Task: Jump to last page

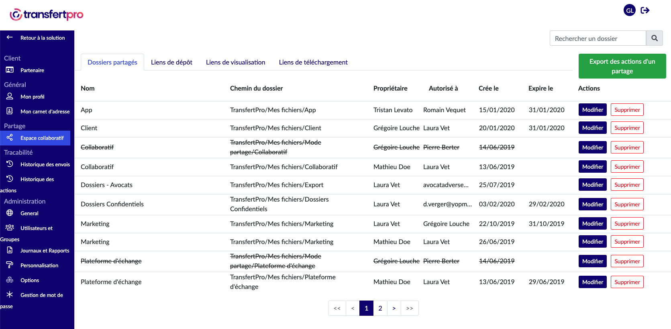Action: [x=410, y=308]
